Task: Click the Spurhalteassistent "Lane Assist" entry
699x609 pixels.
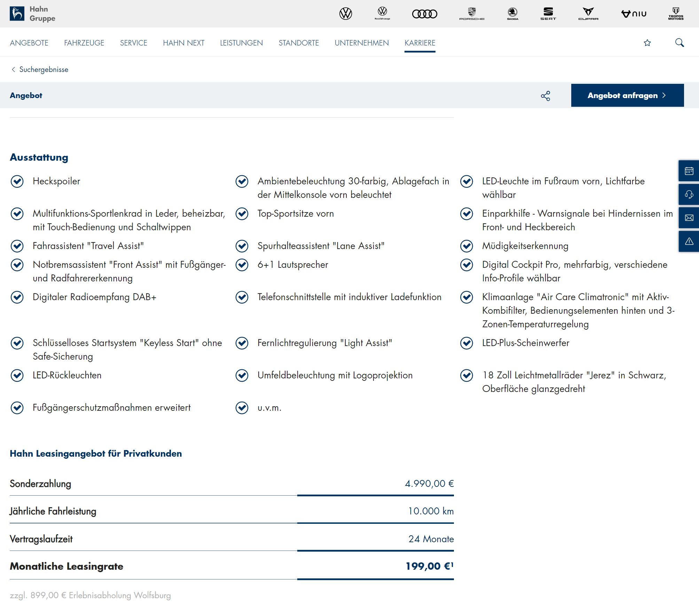Action: point(321,246)
